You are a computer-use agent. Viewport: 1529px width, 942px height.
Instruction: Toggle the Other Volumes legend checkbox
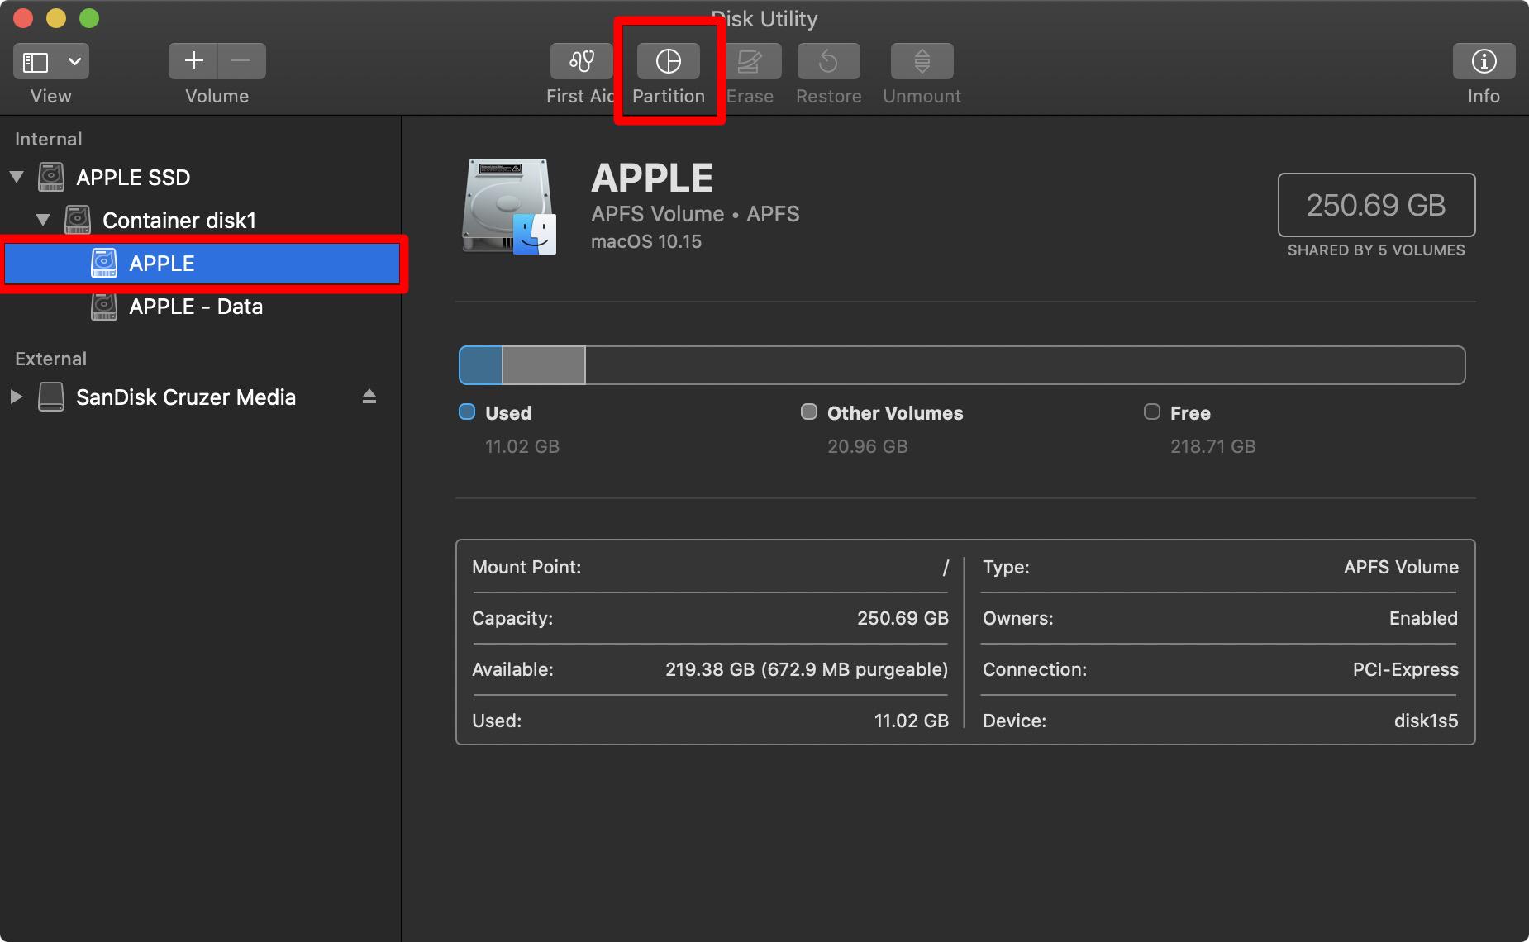(x=809, y=412)
